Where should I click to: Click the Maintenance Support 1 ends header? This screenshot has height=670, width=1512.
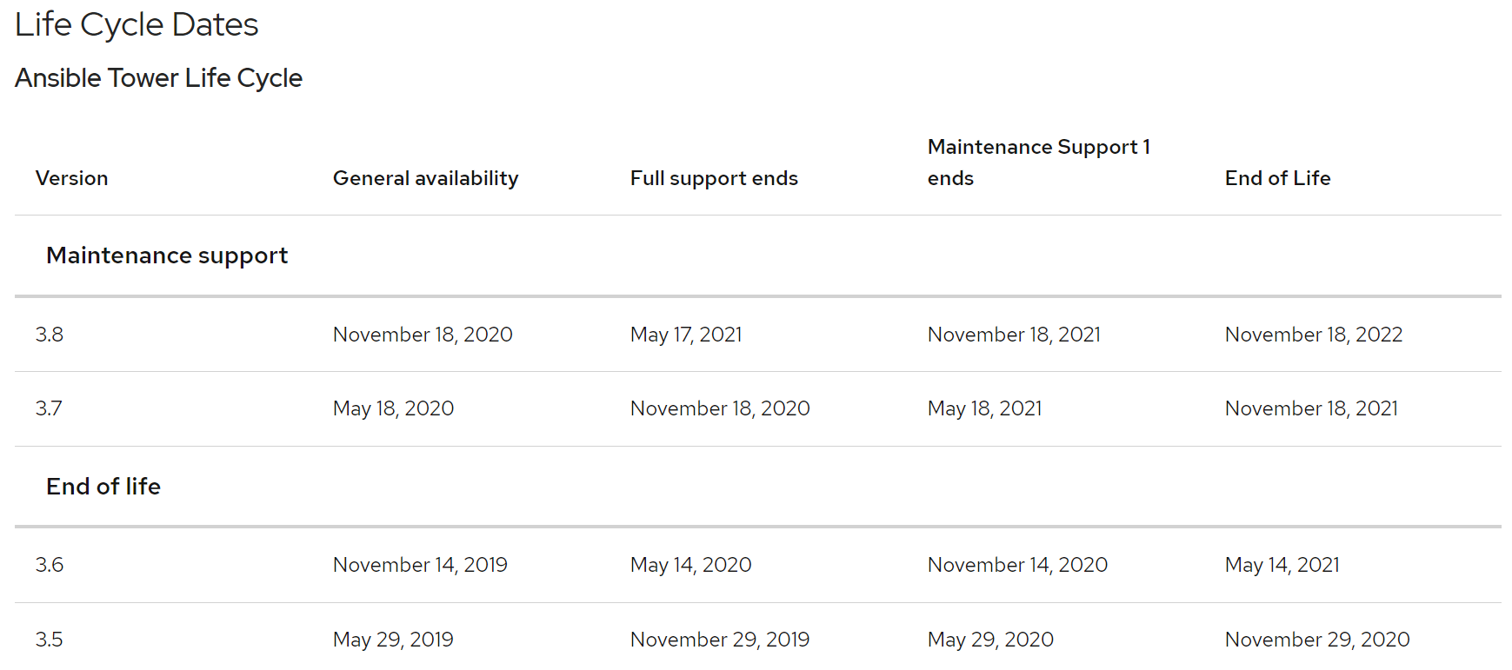(x=1039, y=163)
